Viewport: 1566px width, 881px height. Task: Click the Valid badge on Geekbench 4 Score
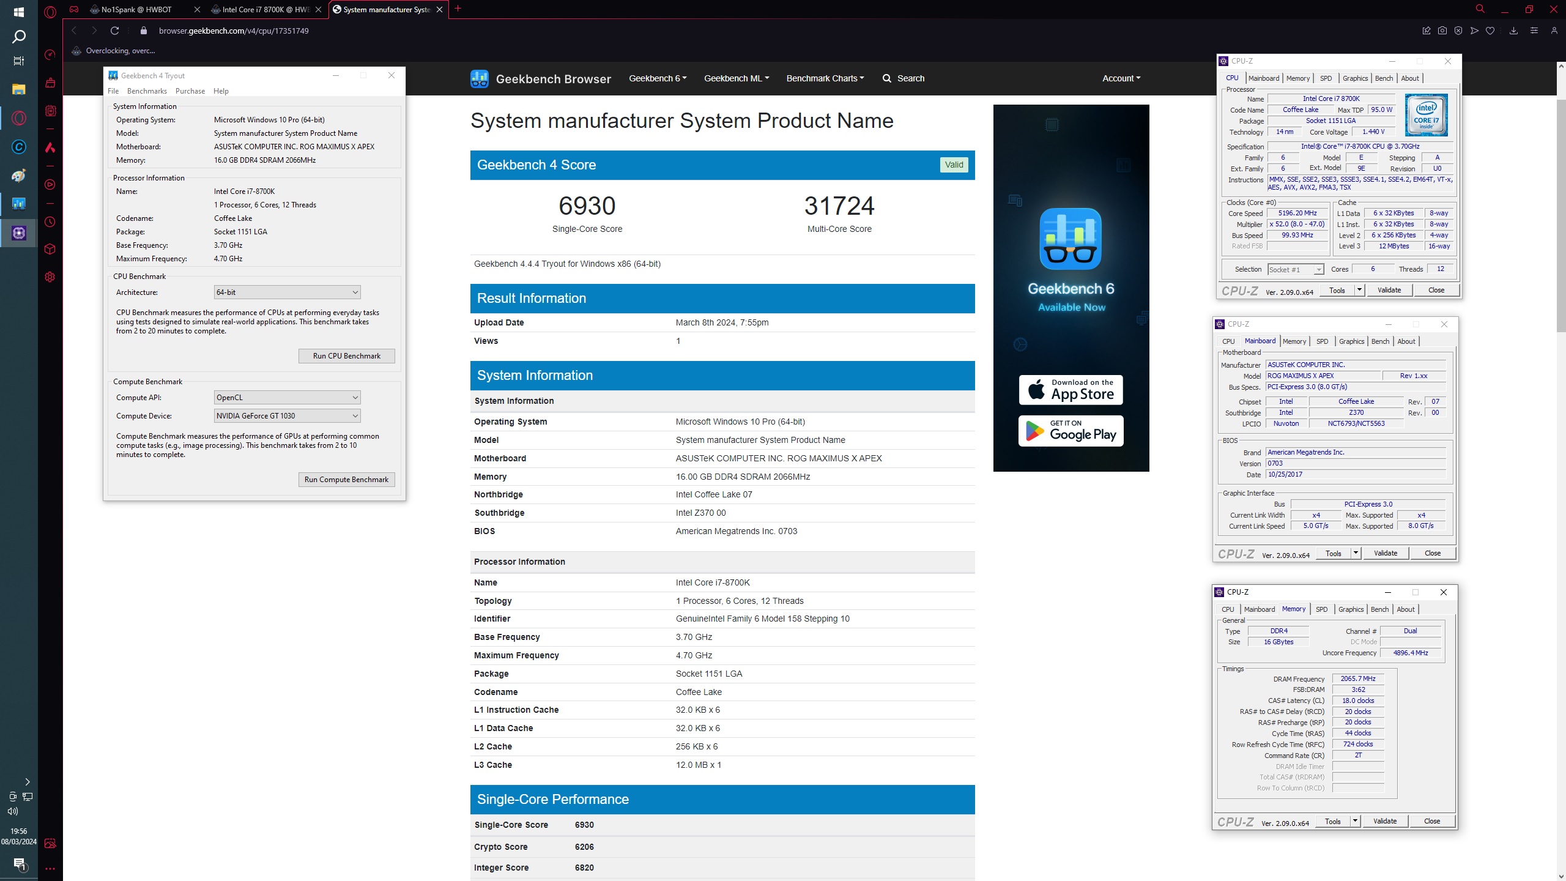[x=954, y=165]
